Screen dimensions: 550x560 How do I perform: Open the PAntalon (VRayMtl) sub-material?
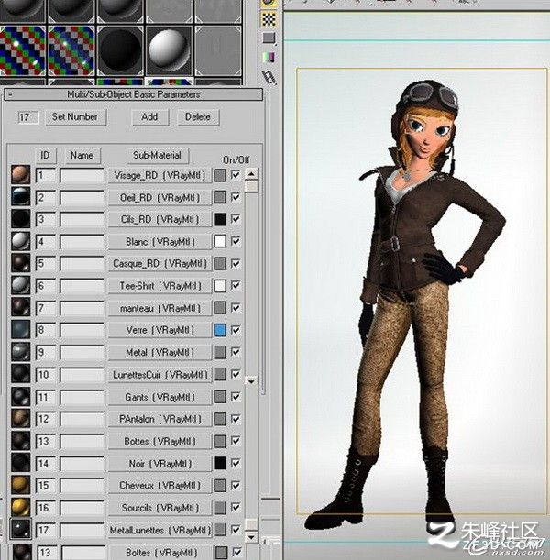tap(159, 419)
